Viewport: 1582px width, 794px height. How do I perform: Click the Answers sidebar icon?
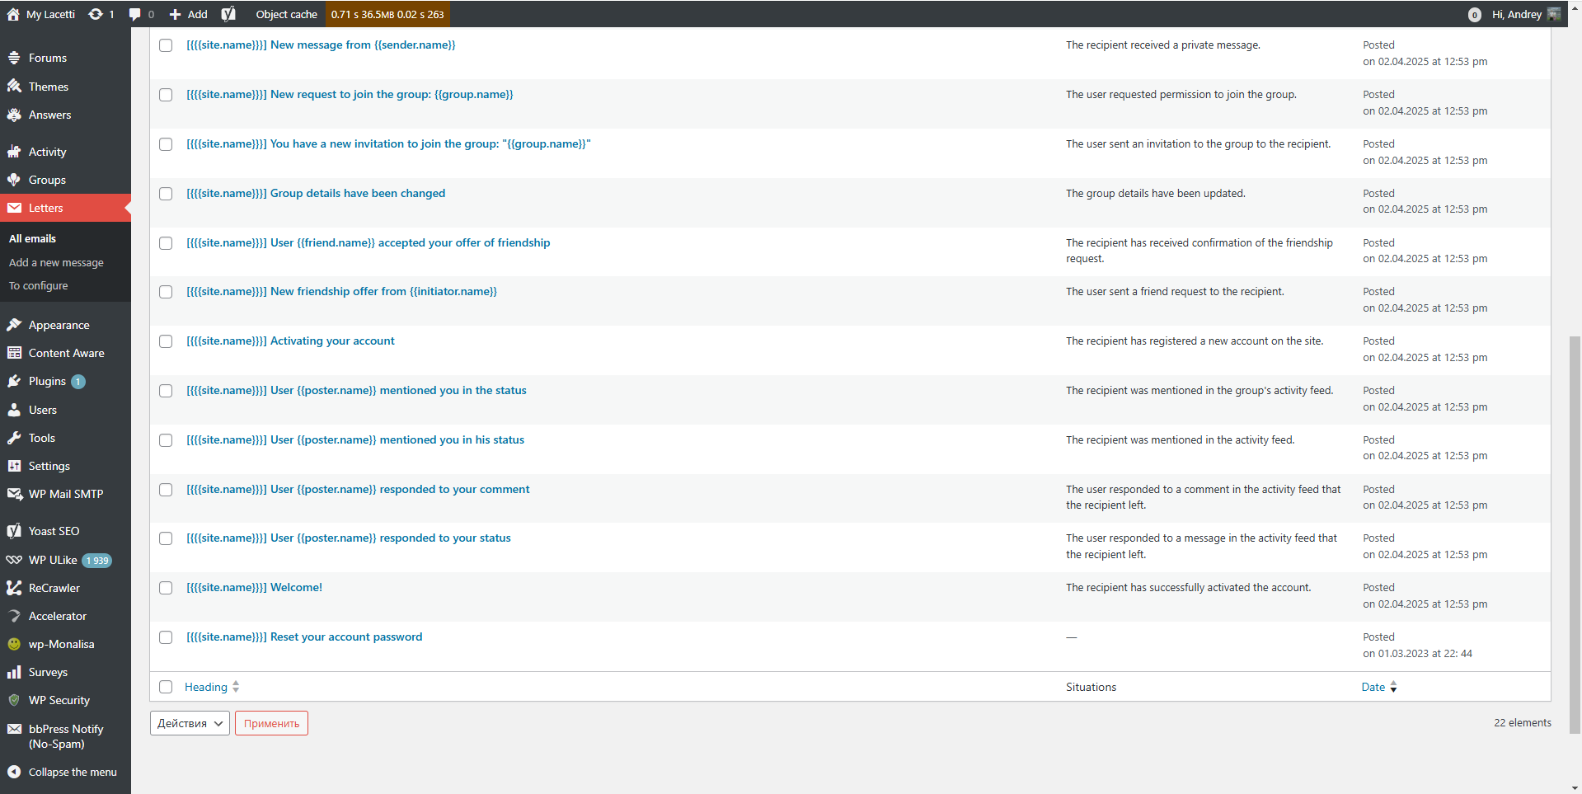(x=14, y=115)
